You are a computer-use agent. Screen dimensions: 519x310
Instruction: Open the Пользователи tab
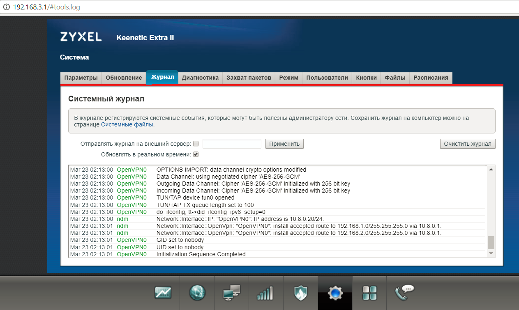click(327, 78)
